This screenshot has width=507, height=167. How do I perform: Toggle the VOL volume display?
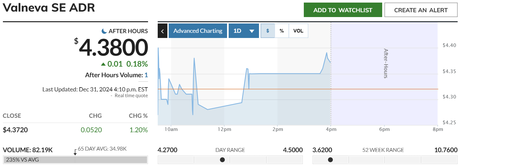[x=298, y=31]
